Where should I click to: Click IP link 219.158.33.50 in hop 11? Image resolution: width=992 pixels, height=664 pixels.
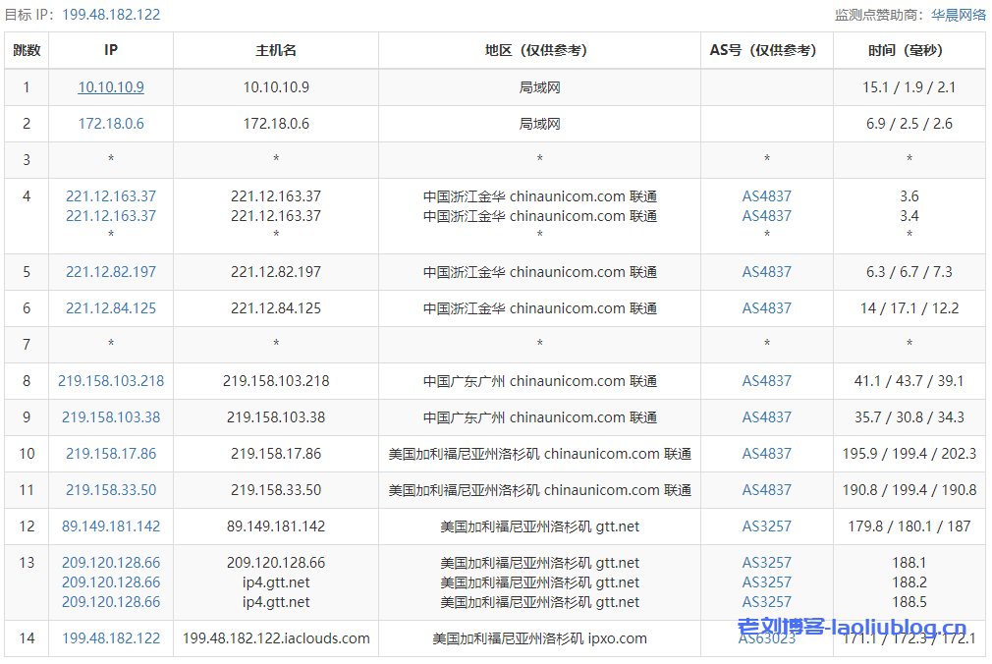(x=111, y=490)
